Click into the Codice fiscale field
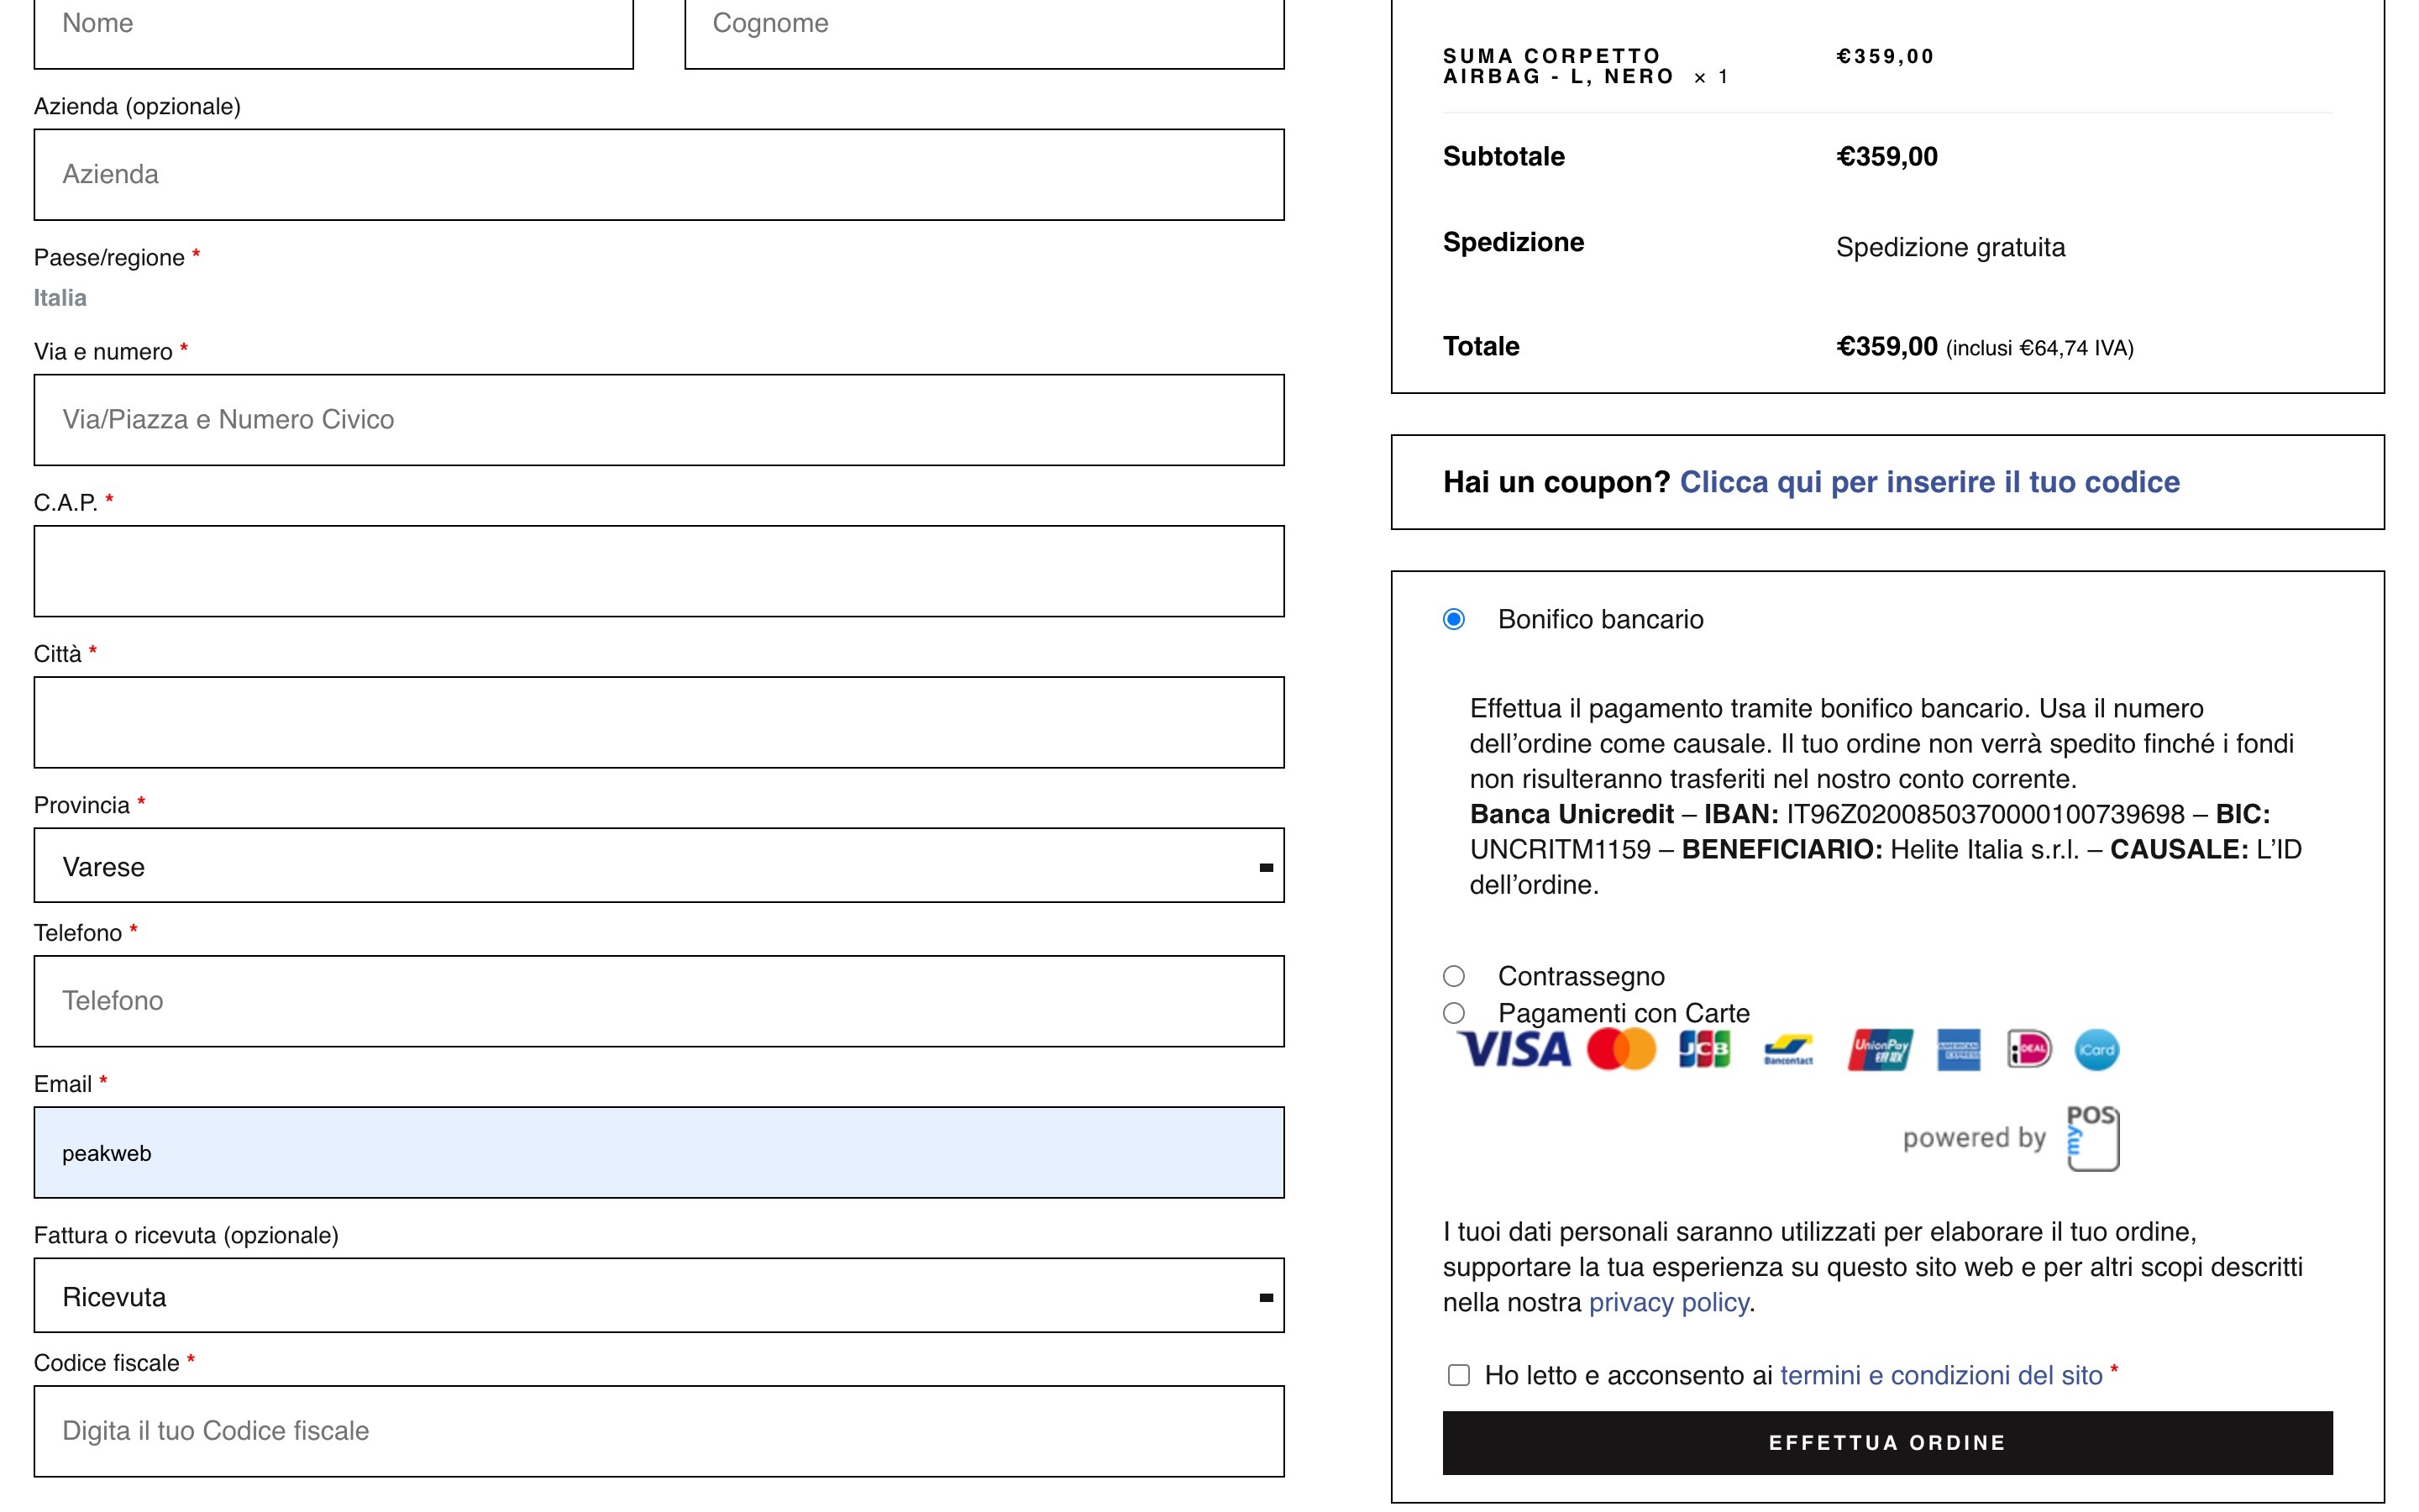 pyautogui.click(x=659, y=1431)
